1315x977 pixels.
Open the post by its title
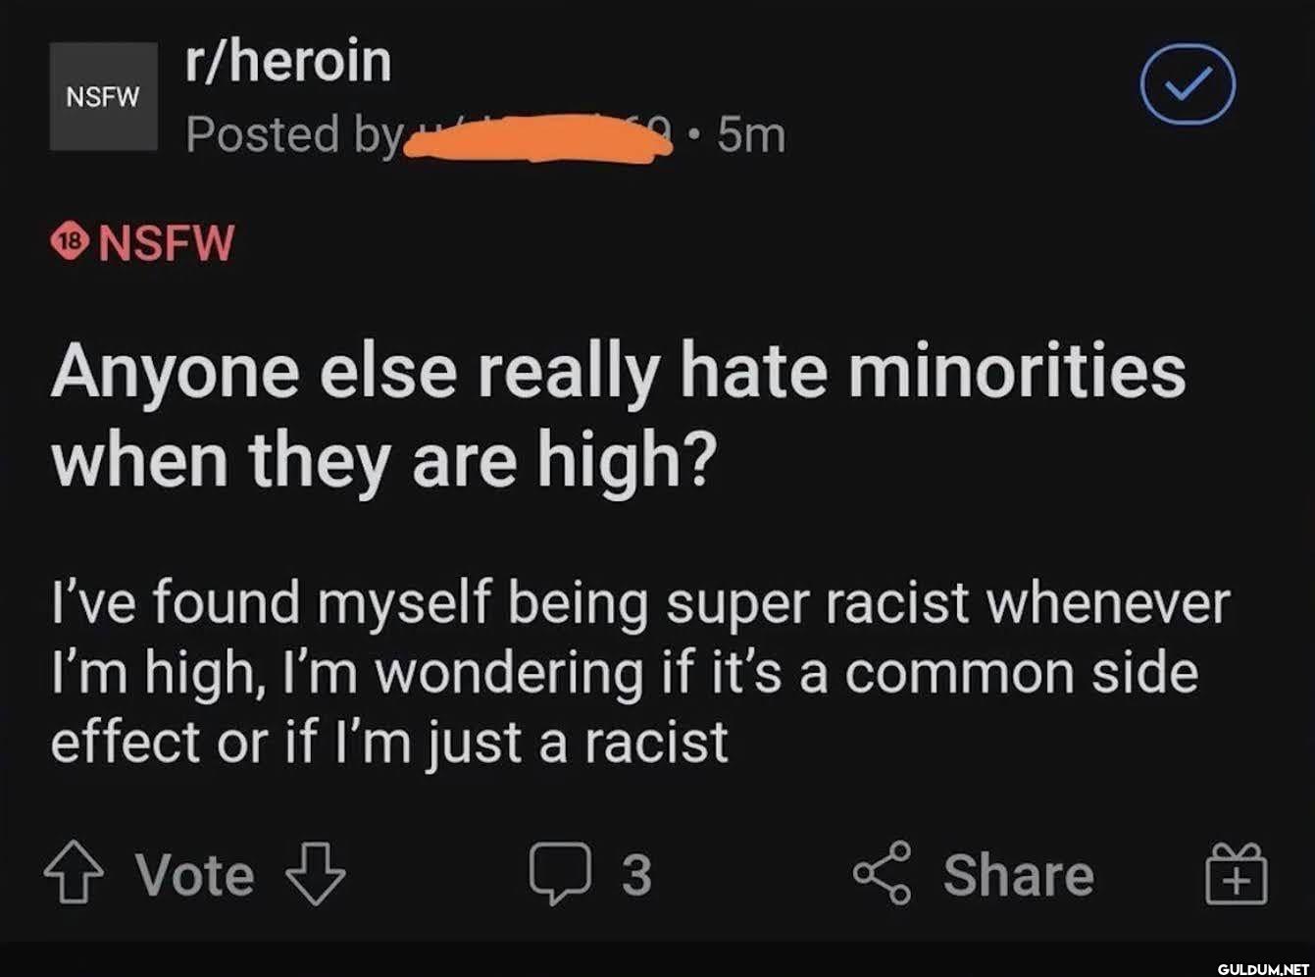click(x=618, y=415)
